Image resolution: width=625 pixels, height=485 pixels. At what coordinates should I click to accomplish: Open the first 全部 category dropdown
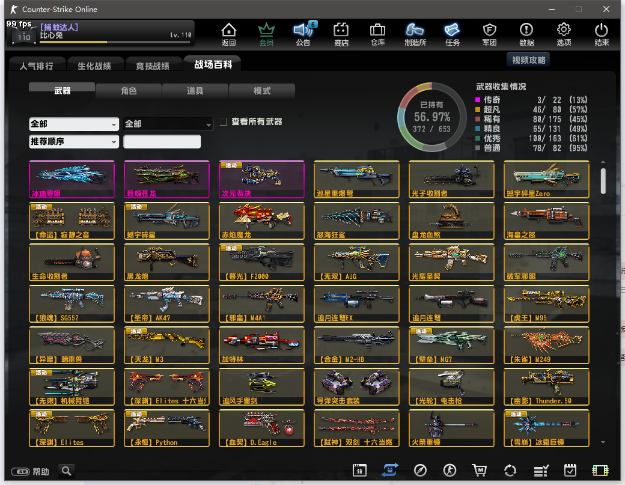(x=74, y=124)
